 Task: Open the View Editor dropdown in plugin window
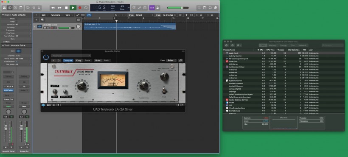tap(171, 60)
